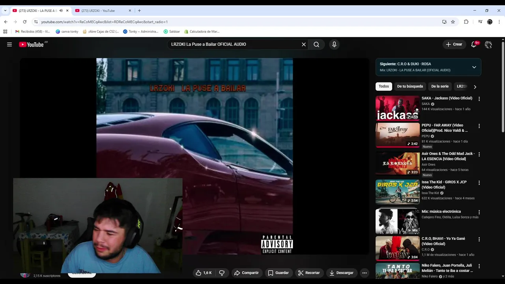The width and height of the screenshot is (505, 284).
Task: Show more filter chips with right arrow
Action: click(x=475, y=87)
